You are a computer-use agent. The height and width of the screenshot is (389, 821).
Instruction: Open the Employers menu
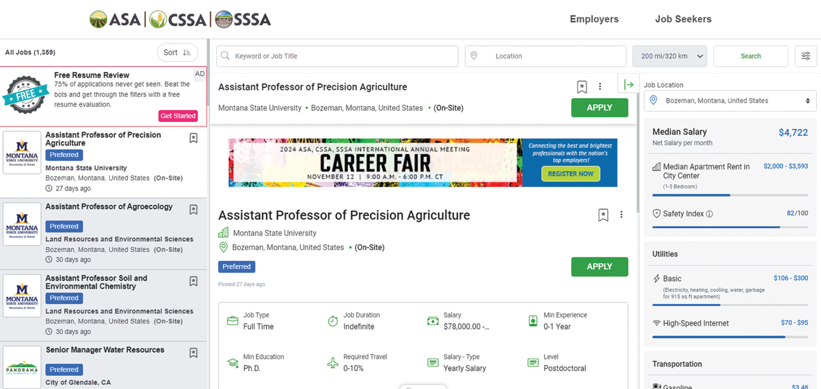(594, 19)
